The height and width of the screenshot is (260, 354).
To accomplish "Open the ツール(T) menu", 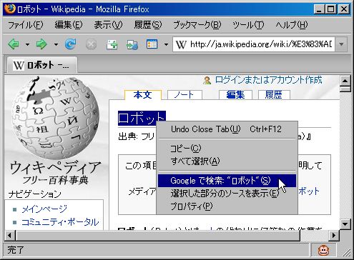I will click(248, 25).
